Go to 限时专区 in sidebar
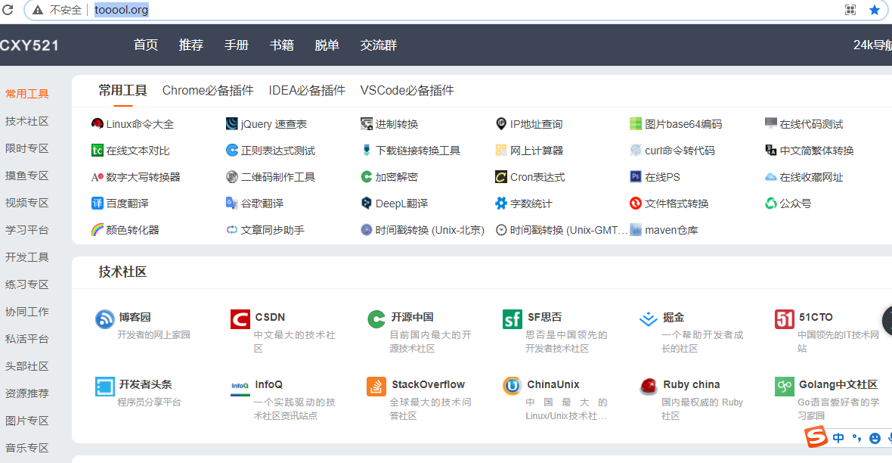The width and height of the screenshot is (892, 463). [x=26, y=148]
